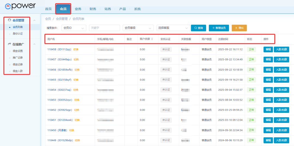
Task: Switch to the 业务 top tab
Action: coord(78,9)
